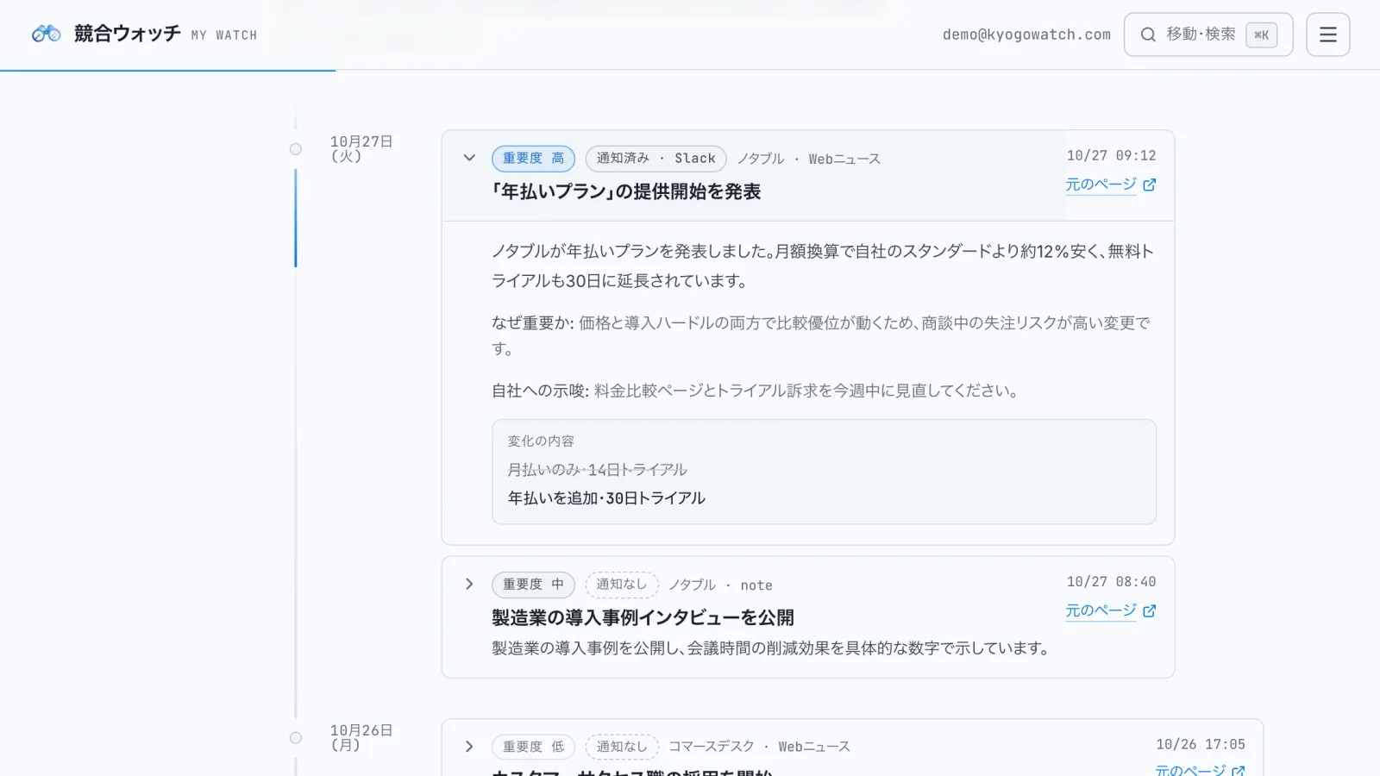This screenshot has width=1380, height=776.
Task: Open 元のページ link for 10/27 08:40
Action: (1111, 610)
